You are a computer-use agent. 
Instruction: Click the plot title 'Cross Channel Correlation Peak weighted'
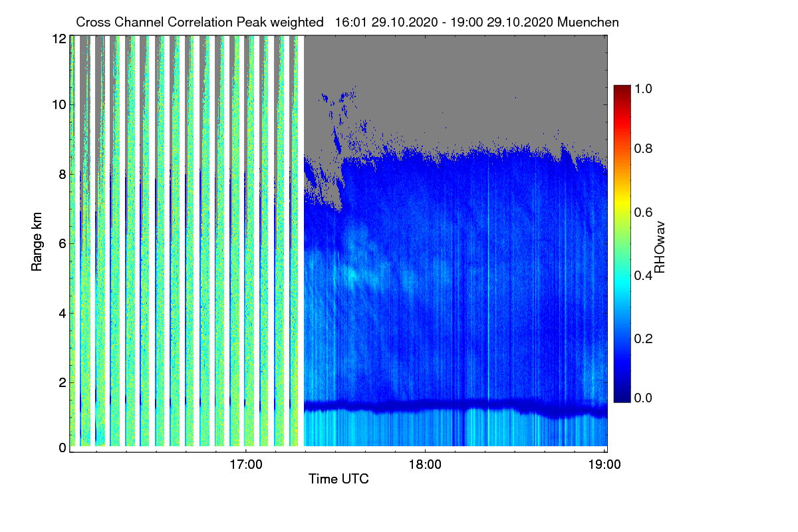[x=199, y=22]
